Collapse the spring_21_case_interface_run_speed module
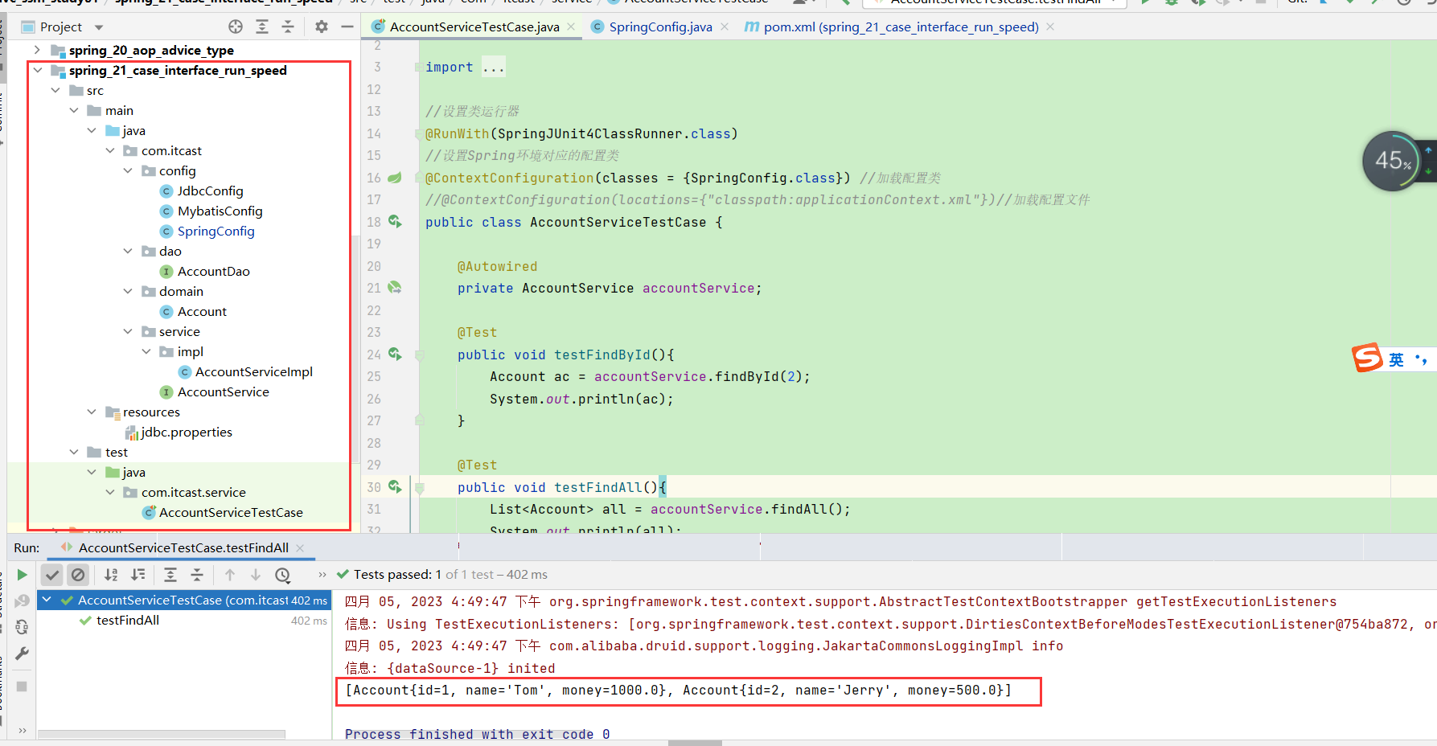Screen dimensions: 1437x746 pos(37,70)
